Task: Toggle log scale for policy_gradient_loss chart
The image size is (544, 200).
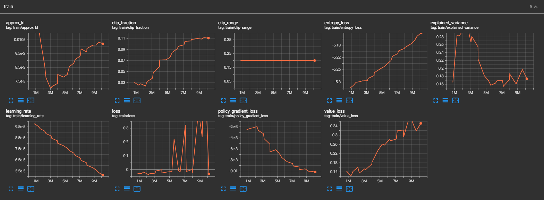Action: coord(233,189)
